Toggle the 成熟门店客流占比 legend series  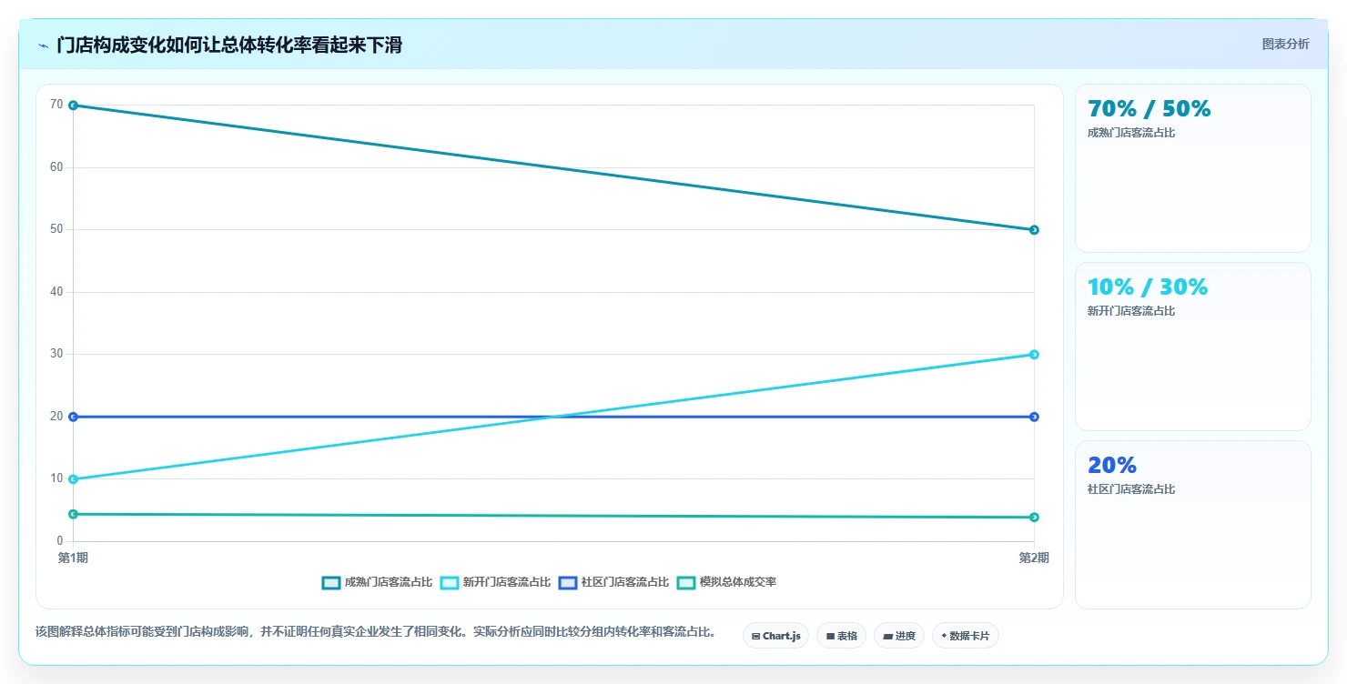[377, 582]
